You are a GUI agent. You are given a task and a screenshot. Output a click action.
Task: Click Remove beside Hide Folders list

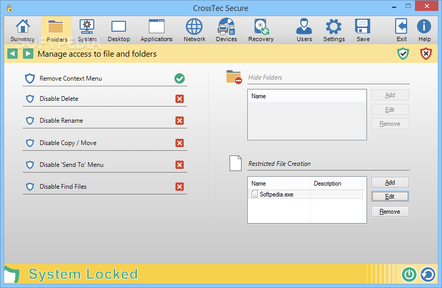pos(390,124)
